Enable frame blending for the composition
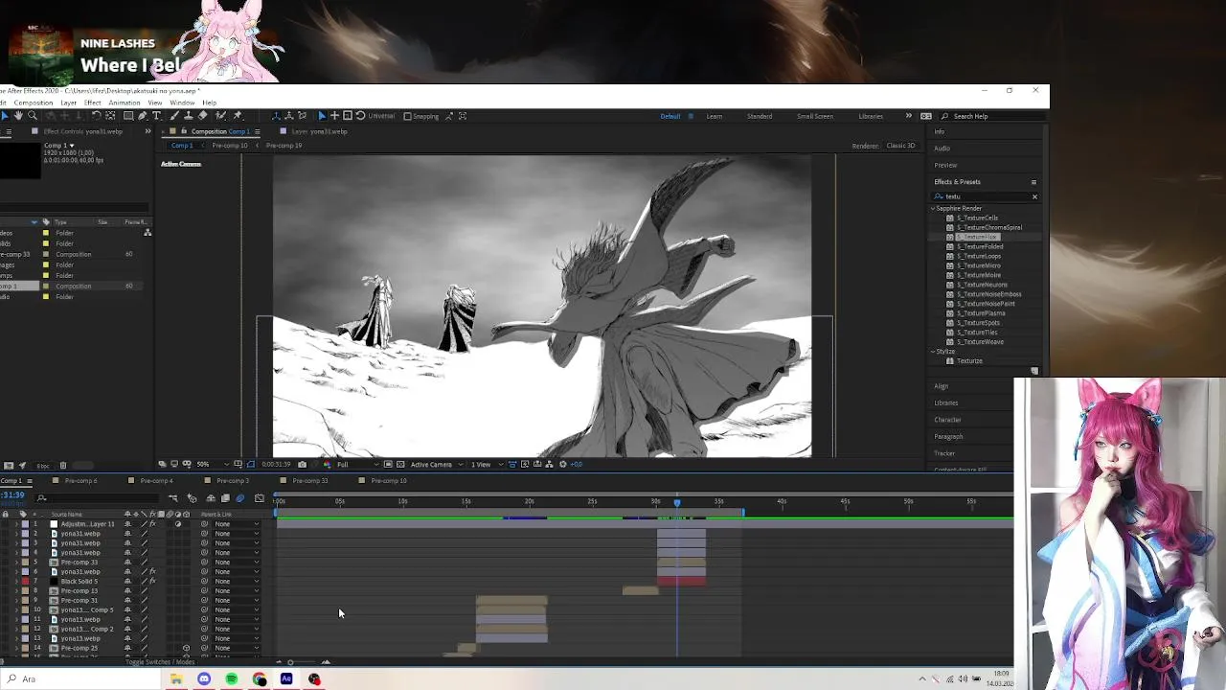The image size is (1226, 690). click(x=225, y=498)
